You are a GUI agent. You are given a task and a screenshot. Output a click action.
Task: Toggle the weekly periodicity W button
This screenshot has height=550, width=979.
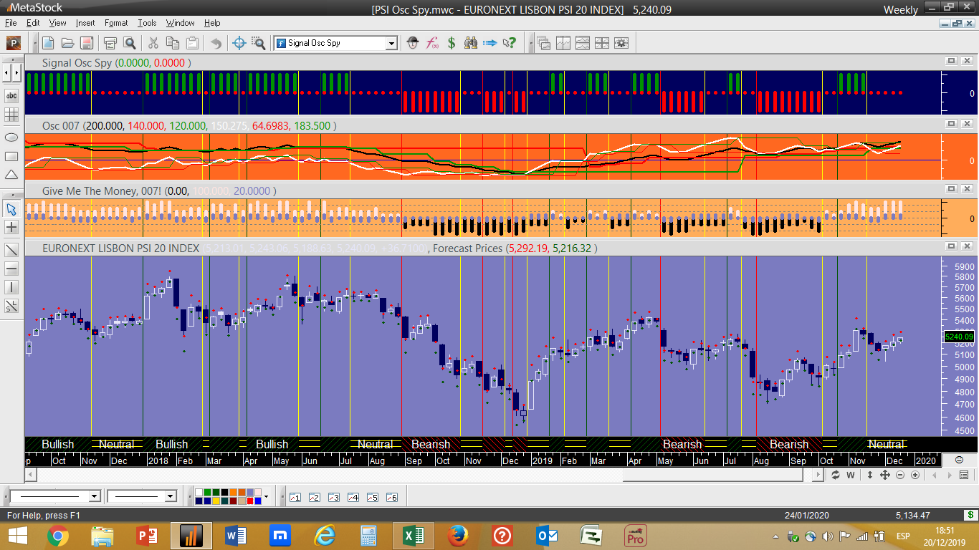[x=851, y=475]
